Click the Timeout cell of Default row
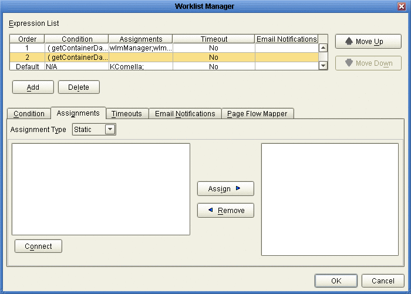The height and width of the screenshot is (294, 411). tap(214, 66)
